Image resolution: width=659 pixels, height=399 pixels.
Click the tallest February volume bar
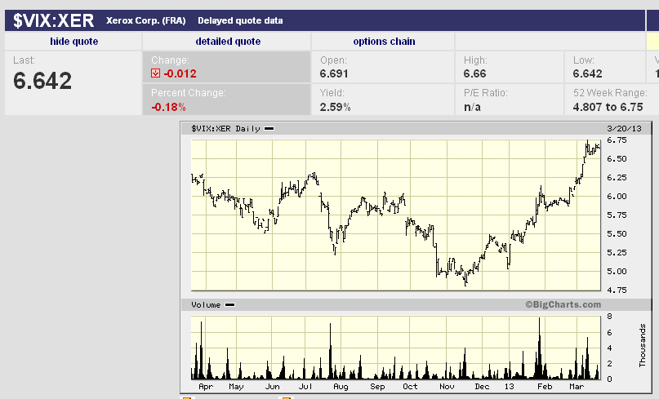(539, 348)
